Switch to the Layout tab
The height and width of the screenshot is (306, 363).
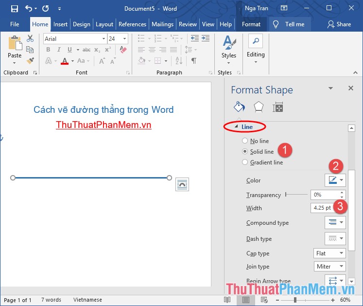pos(104,24)
